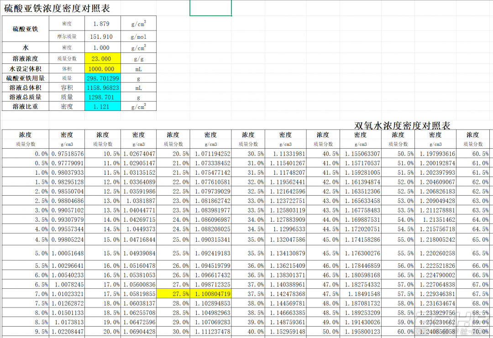
Task: Select the density cell 1.111237478
Action: (x=210, y=332)
